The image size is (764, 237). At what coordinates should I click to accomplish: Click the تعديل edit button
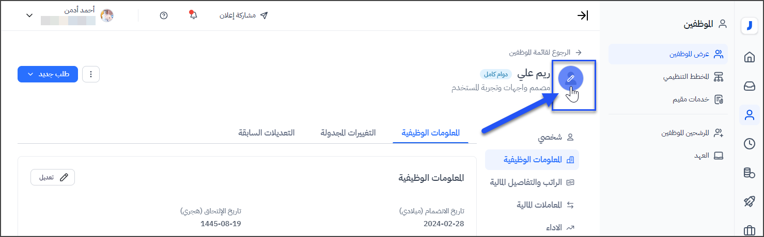pos(53,177)
